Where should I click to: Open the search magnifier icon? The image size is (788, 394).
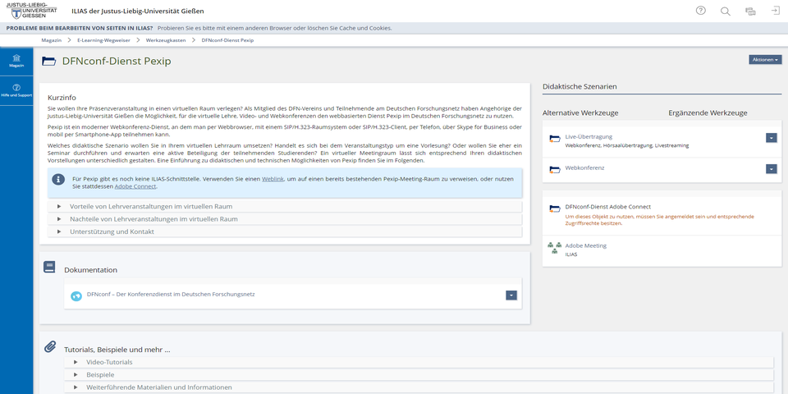(725, 11)
